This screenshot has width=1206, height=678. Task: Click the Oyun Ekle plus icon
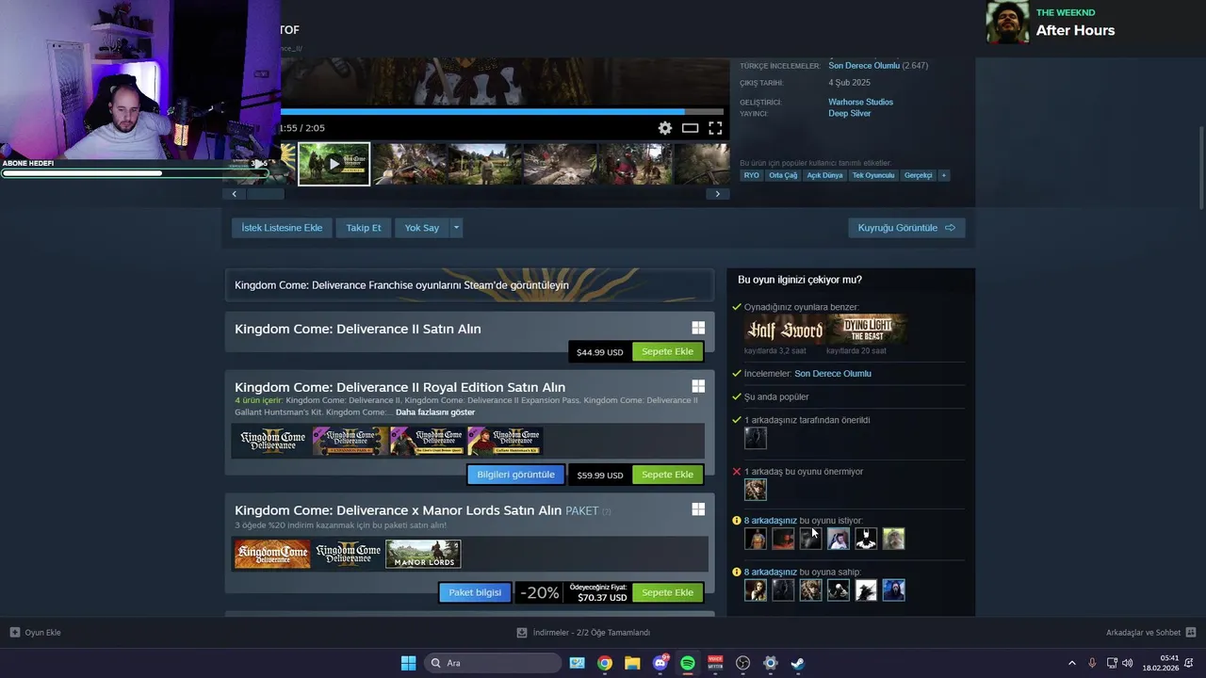[x=14, y=633]
